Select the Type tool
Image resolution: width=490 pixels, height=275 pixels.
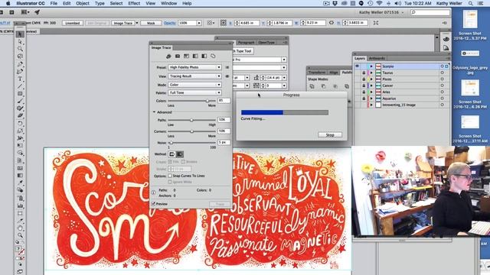(x=20, y=79)
